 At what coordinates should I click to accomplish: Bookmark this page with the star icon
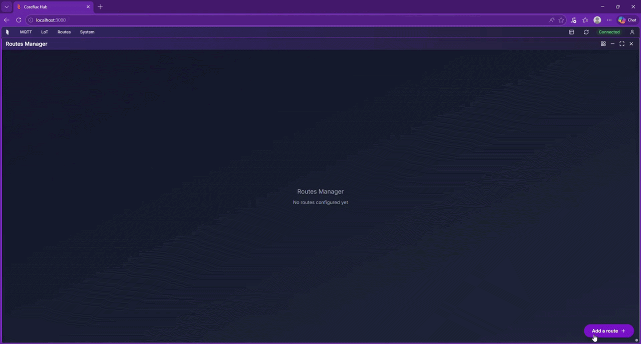pyautogui.click(x=561, y=20)
